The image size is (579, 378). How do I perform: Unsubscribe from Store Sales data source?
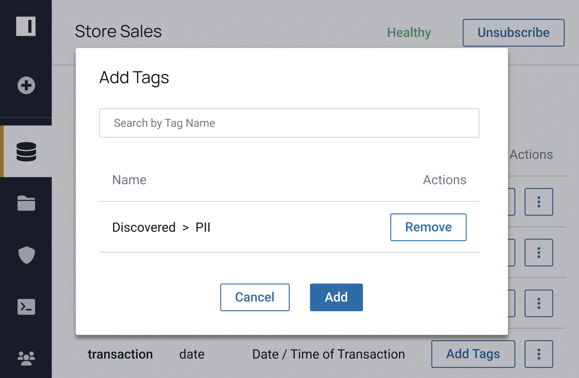514,33
